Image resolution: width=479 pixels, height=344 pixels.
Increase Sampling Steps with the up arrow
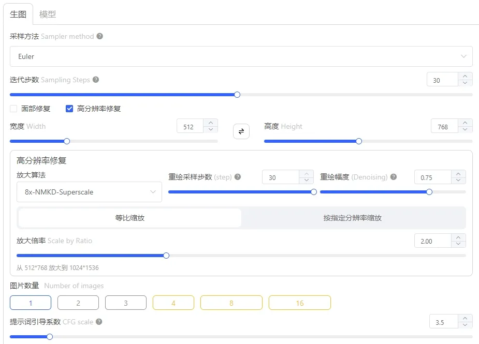point(465,77)
